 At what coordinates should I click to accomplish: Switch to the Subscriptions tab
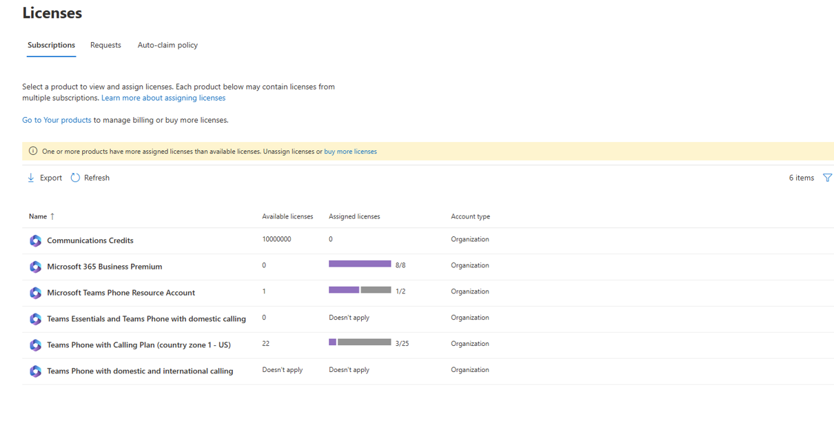click(51, 45)
